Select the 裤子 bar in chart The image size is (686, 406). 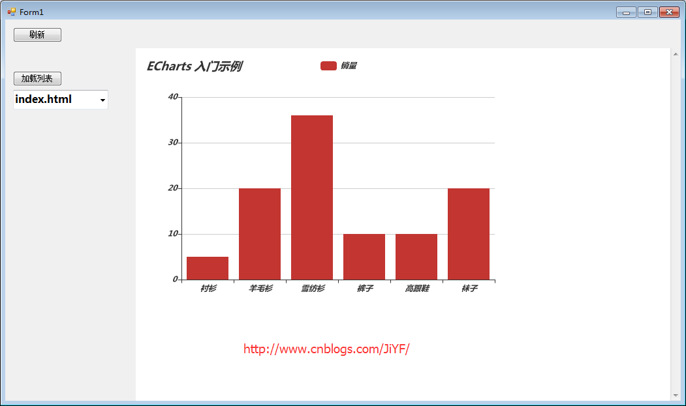click(x=364, y=257)
